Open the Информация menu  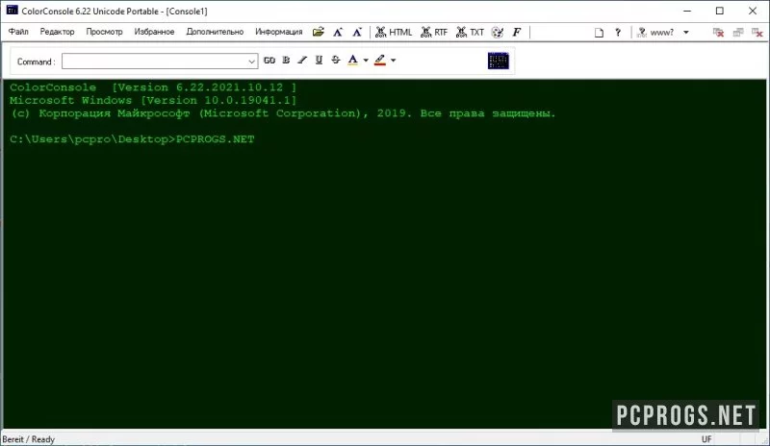pos(278,32)
